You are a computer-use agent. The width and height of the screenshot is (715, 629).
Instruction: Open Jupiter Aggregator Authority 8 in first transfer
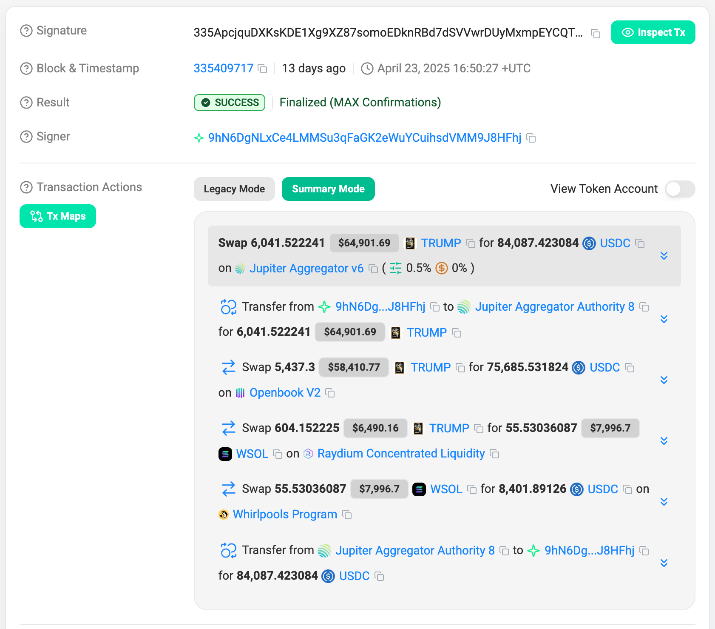[554, 307]
